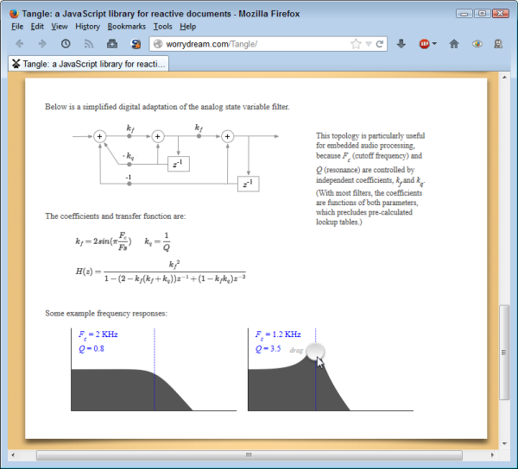
Task: Click the red ABP extension icon
Action: tap(424, 44)
